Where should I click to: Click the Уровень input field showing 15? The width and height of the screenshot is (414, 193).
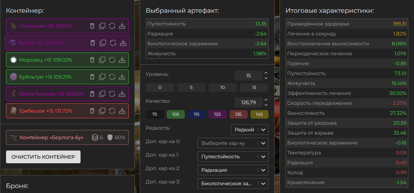(x=248, y=75)
